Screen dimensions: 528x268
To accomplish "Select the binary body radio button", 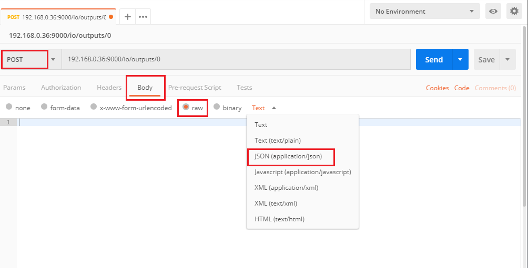I will click(x=217, y=107).
